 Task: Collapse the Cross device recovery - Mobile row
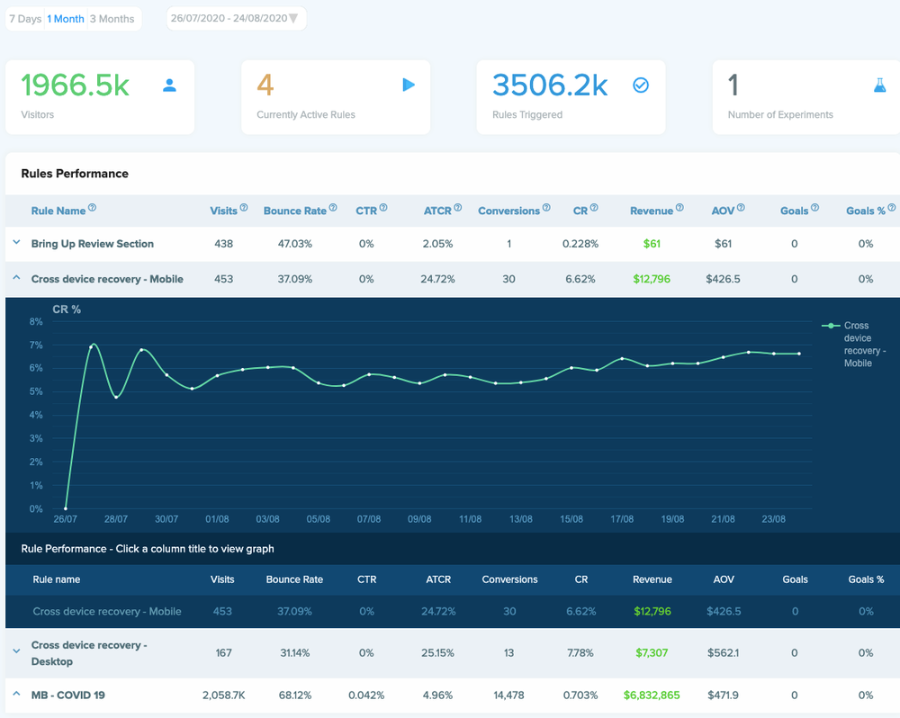click(16, 278)
